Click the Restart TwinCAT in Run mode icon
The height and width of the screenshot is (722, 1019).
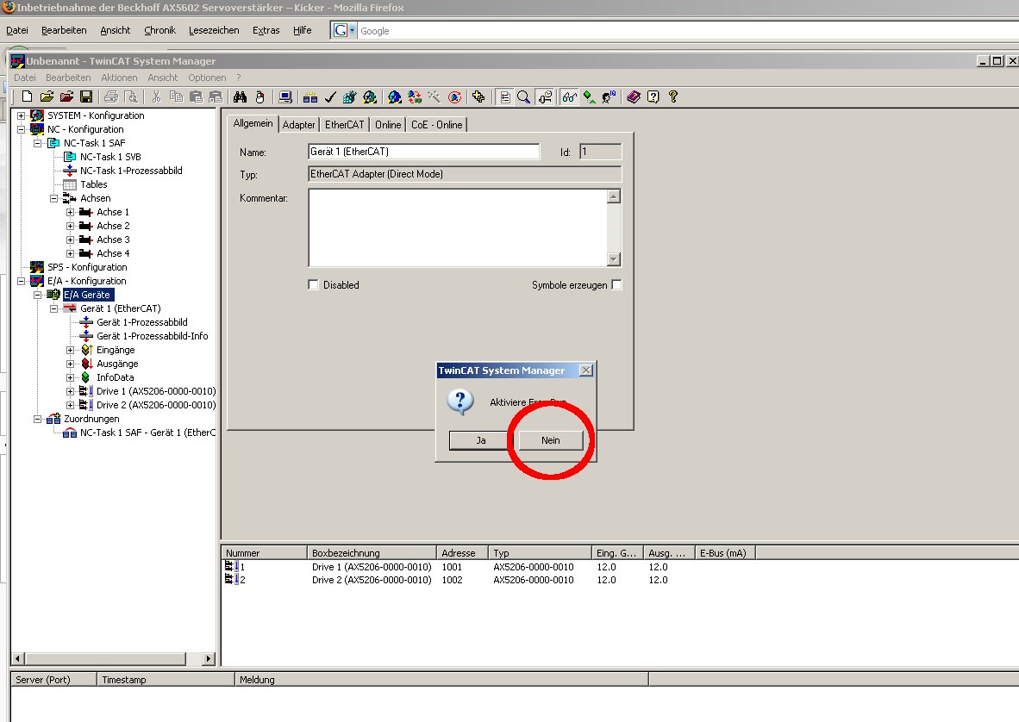tap(370, 96)
